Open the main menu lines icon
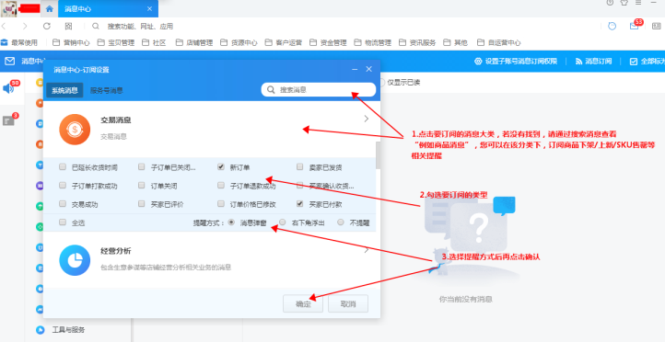This screenshot has height=342, width=665. pyautogui.click(x=638, y=3)
